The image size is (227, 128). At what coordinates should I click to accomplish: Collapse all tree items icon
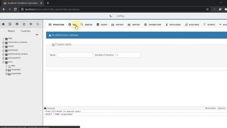coord(37,35)
